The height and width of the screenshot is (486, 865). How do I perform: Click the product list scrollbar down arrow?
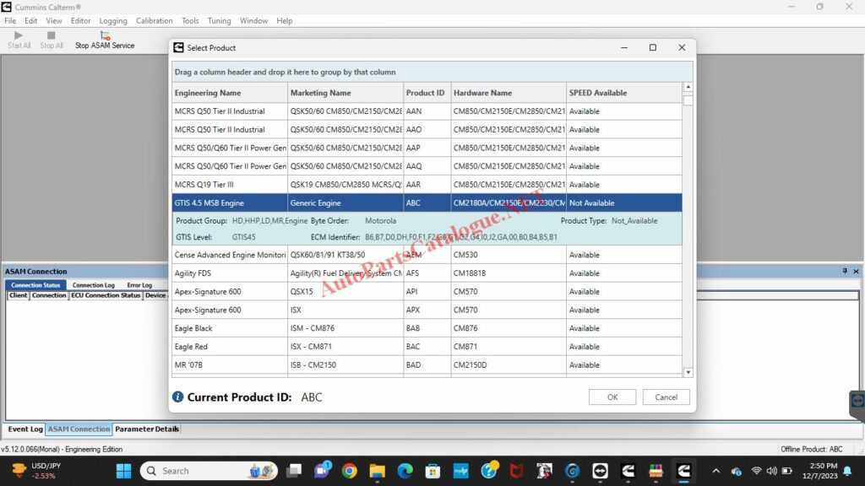(x=688, y=372)
